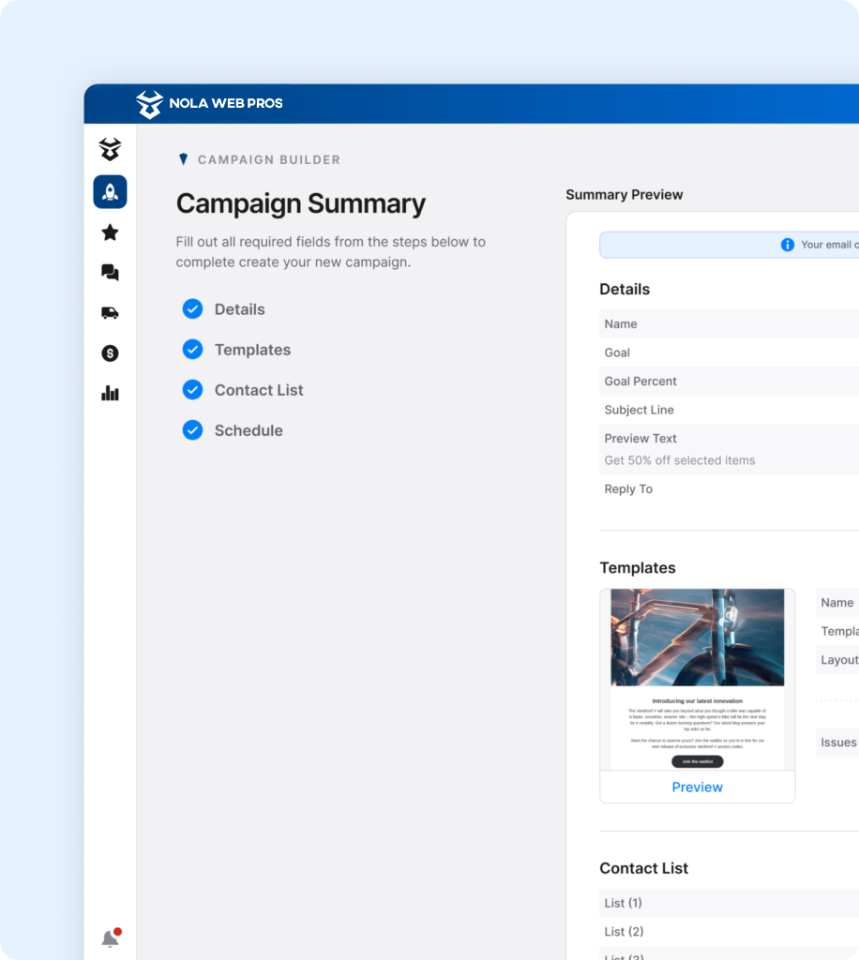Click the CAMPAIGN BUILDER breadcrumb text
The width and height of the screenshot is (859, 960).
coord(269,159)
